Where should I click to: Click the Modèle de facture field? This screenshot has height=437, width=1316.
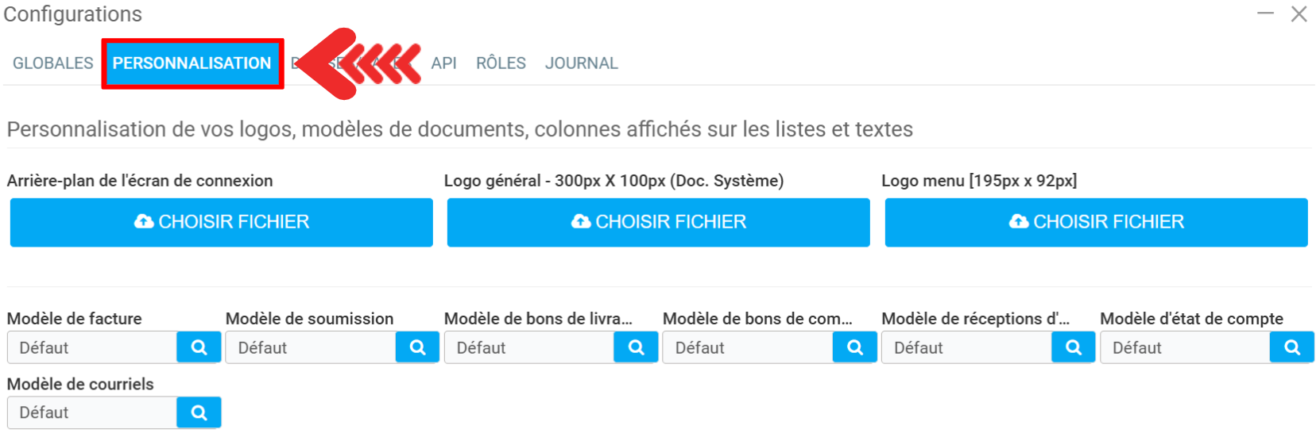tap(92, 347)
